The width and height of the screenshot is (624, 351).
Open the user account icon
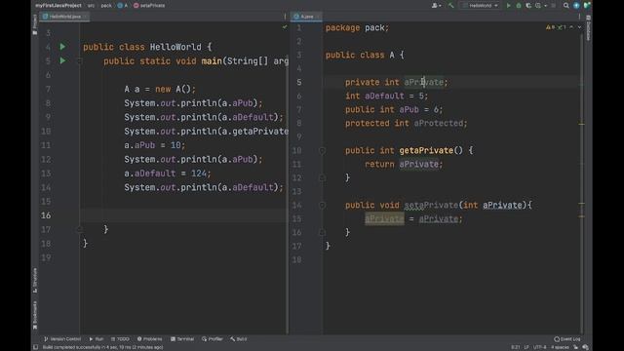434,6
